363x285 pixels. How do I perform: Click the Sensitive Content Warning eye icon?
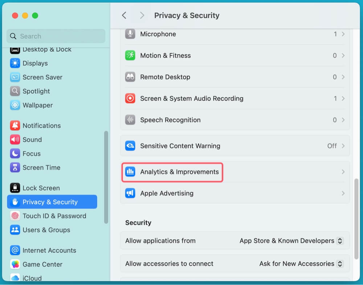click(130, 146)
